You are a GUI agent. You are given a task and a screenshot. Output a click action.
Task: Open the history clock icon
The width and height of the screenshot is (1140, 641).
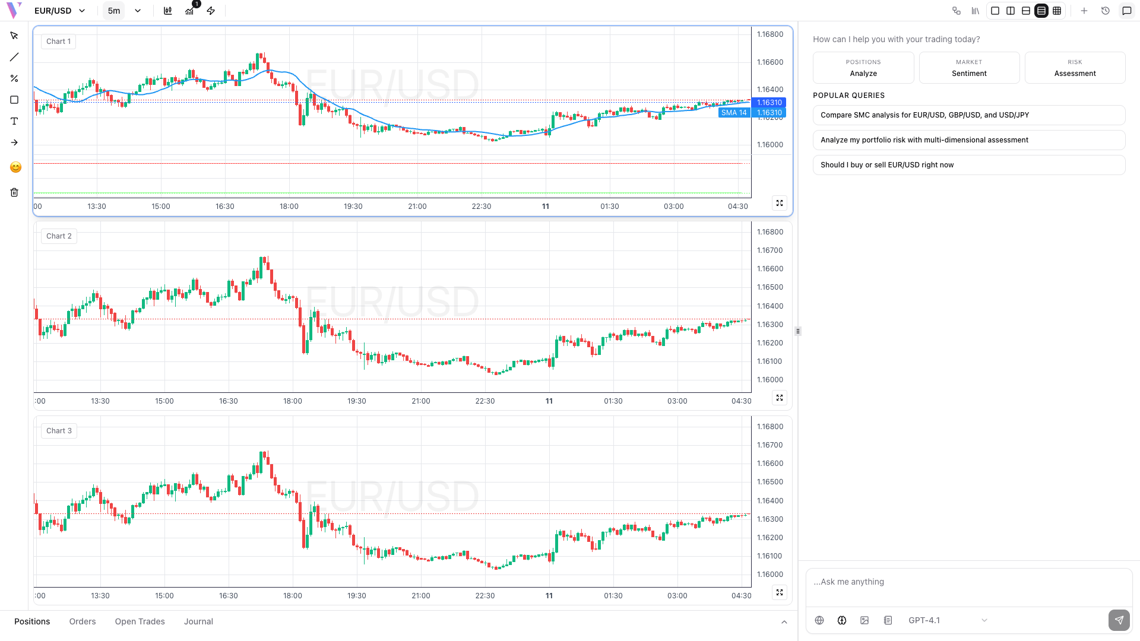click(1105, 11)
